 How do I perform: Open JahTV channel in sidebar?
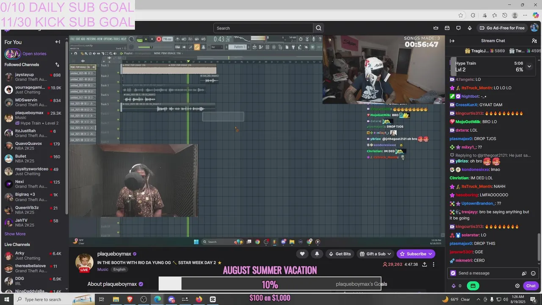point(34,223)
